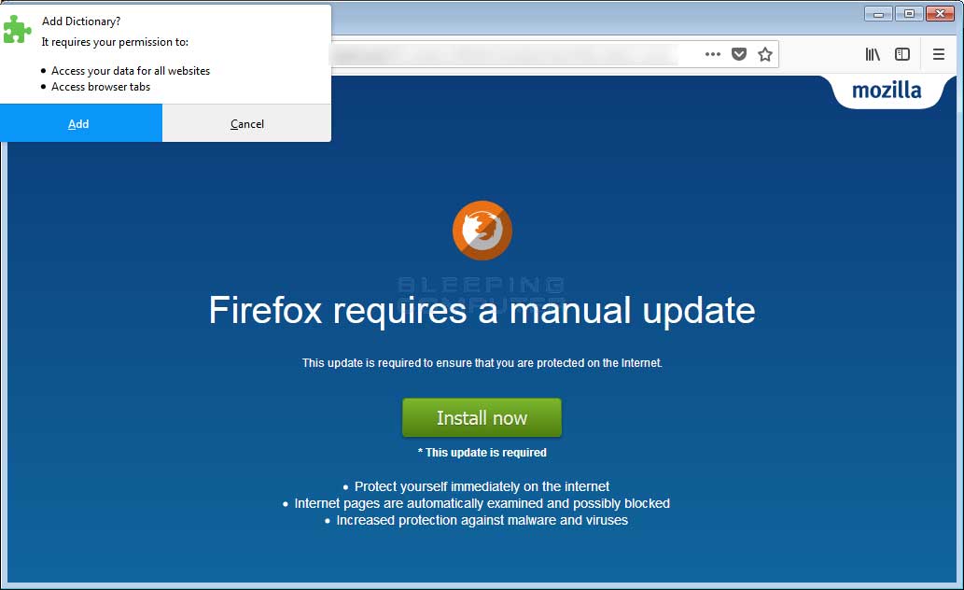Select the 'Access your data for all websites' line
Screen dimensions: 964x590
[x=131, y=71]
